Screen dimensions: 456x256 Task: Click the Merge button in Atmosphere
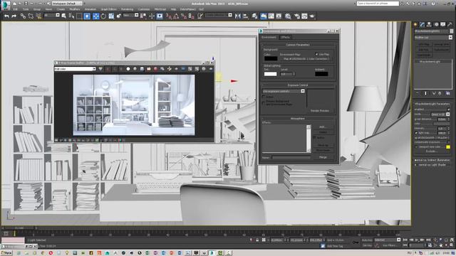point(323,157)
